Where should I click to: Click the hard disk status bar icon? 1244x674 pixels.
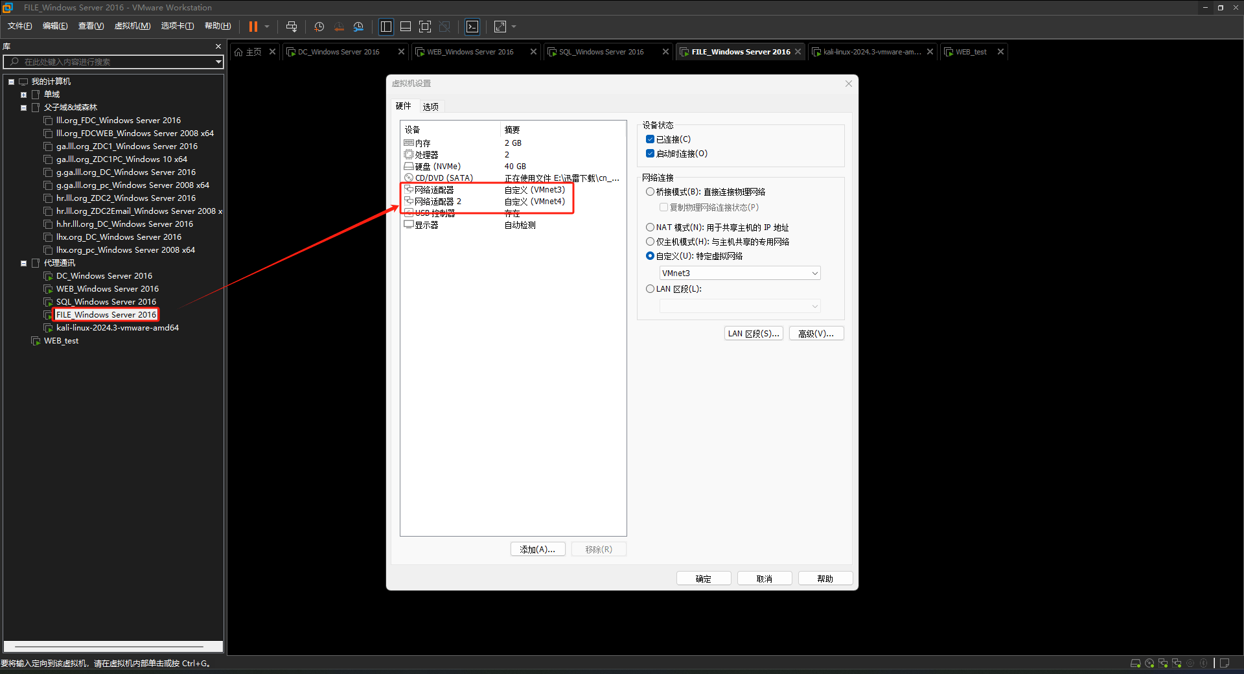click(1135, 663)
